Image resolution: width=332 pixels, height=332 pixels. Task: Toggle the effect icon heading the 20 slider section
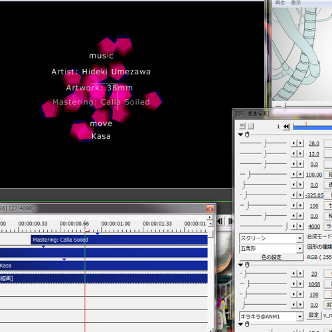[247, 265]
